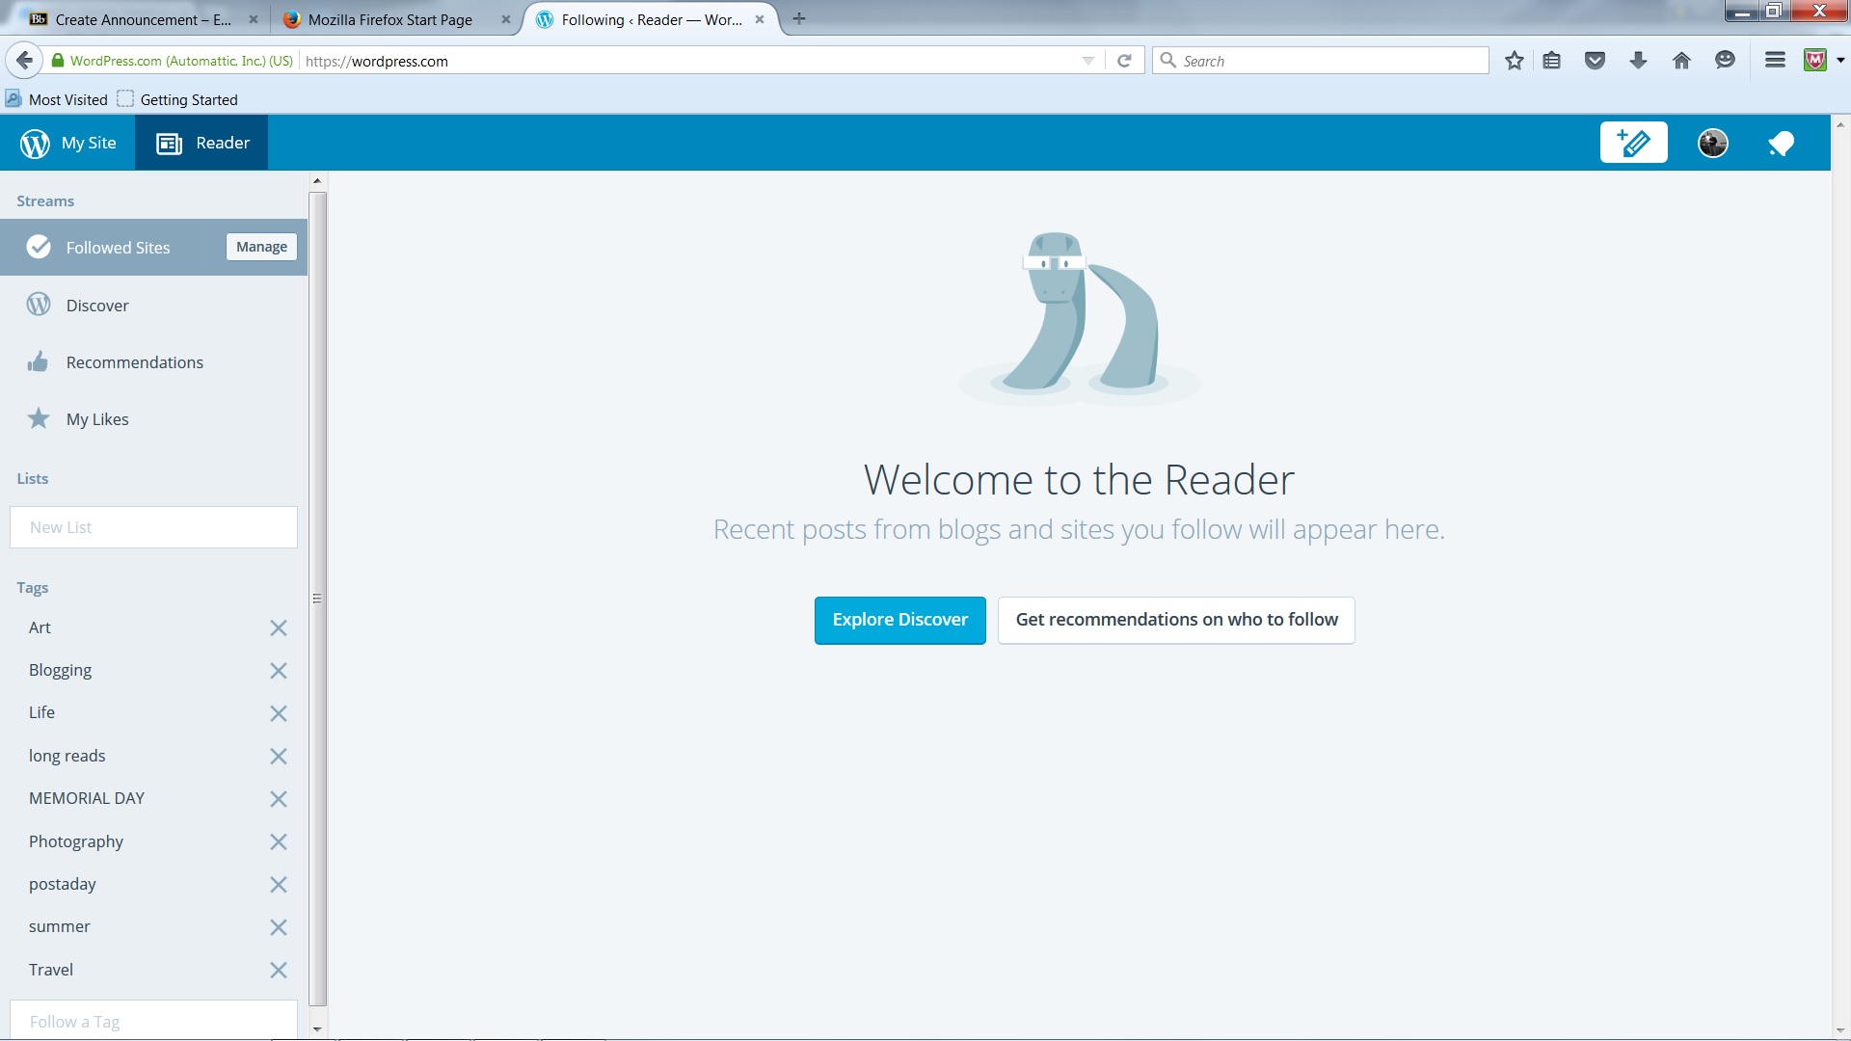Focus the New List input field
The width and height of the screenshot is (1851, 1041).
click(x=153, y=527)
